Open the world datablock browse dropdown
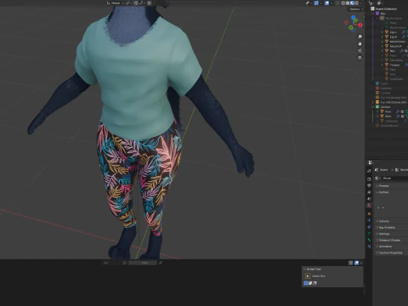This screenshot has height=306, width=408. click(377, 178)
